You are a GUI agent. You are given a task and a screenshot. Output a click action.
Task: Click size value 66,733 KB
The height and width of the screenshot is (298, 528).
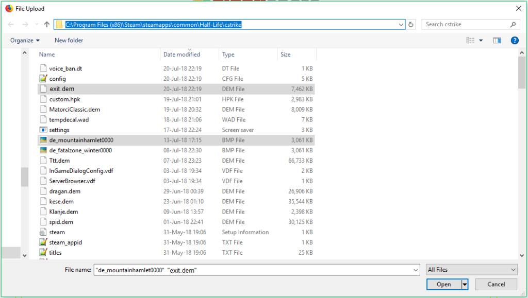tap(301, 161)
